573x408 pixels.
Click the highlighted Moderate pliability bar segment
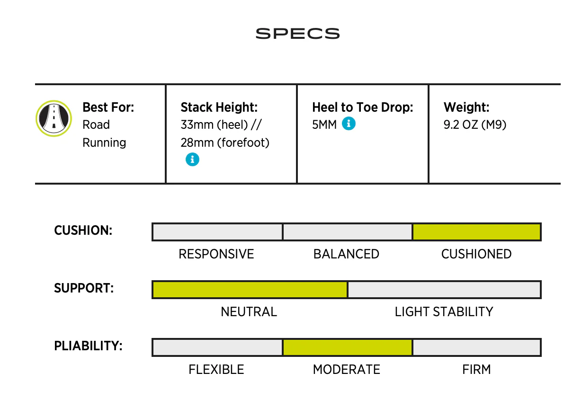click(348, 347)
